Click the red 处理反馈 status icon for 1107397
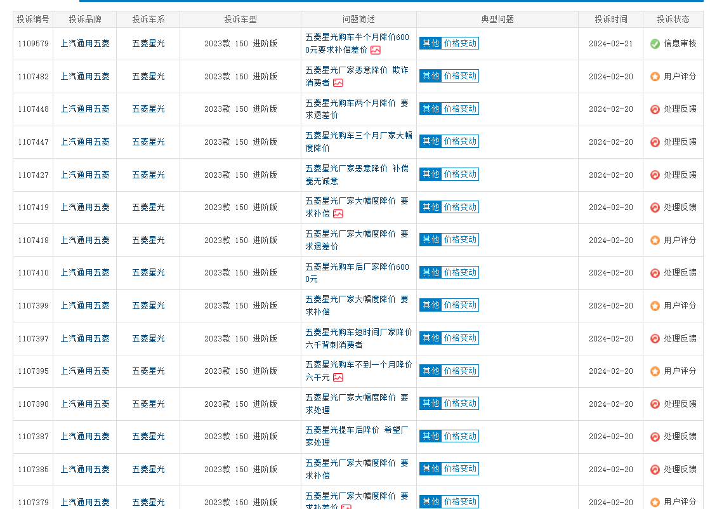710x509 pixels. (x=655, y=339)
